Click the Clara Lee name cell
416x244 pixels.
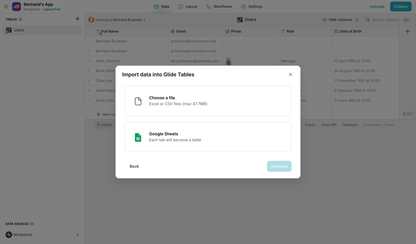pyautogui.click(x=103, y=80)
